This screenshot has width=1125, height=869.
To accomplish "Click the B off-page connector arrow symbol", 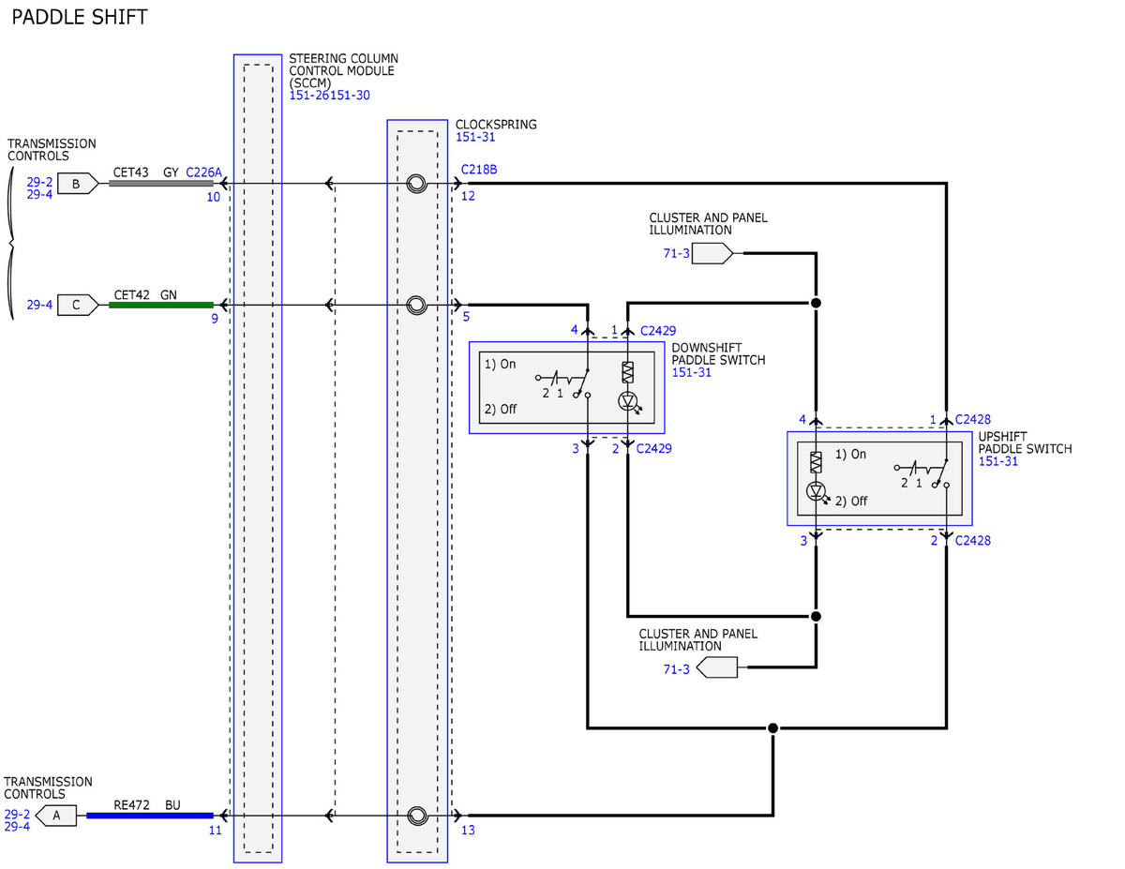I will point(77,184).
